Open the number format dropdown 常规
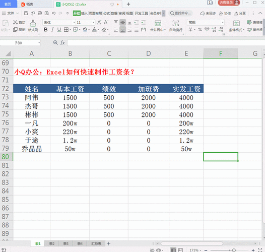 (x=223, y=22)
